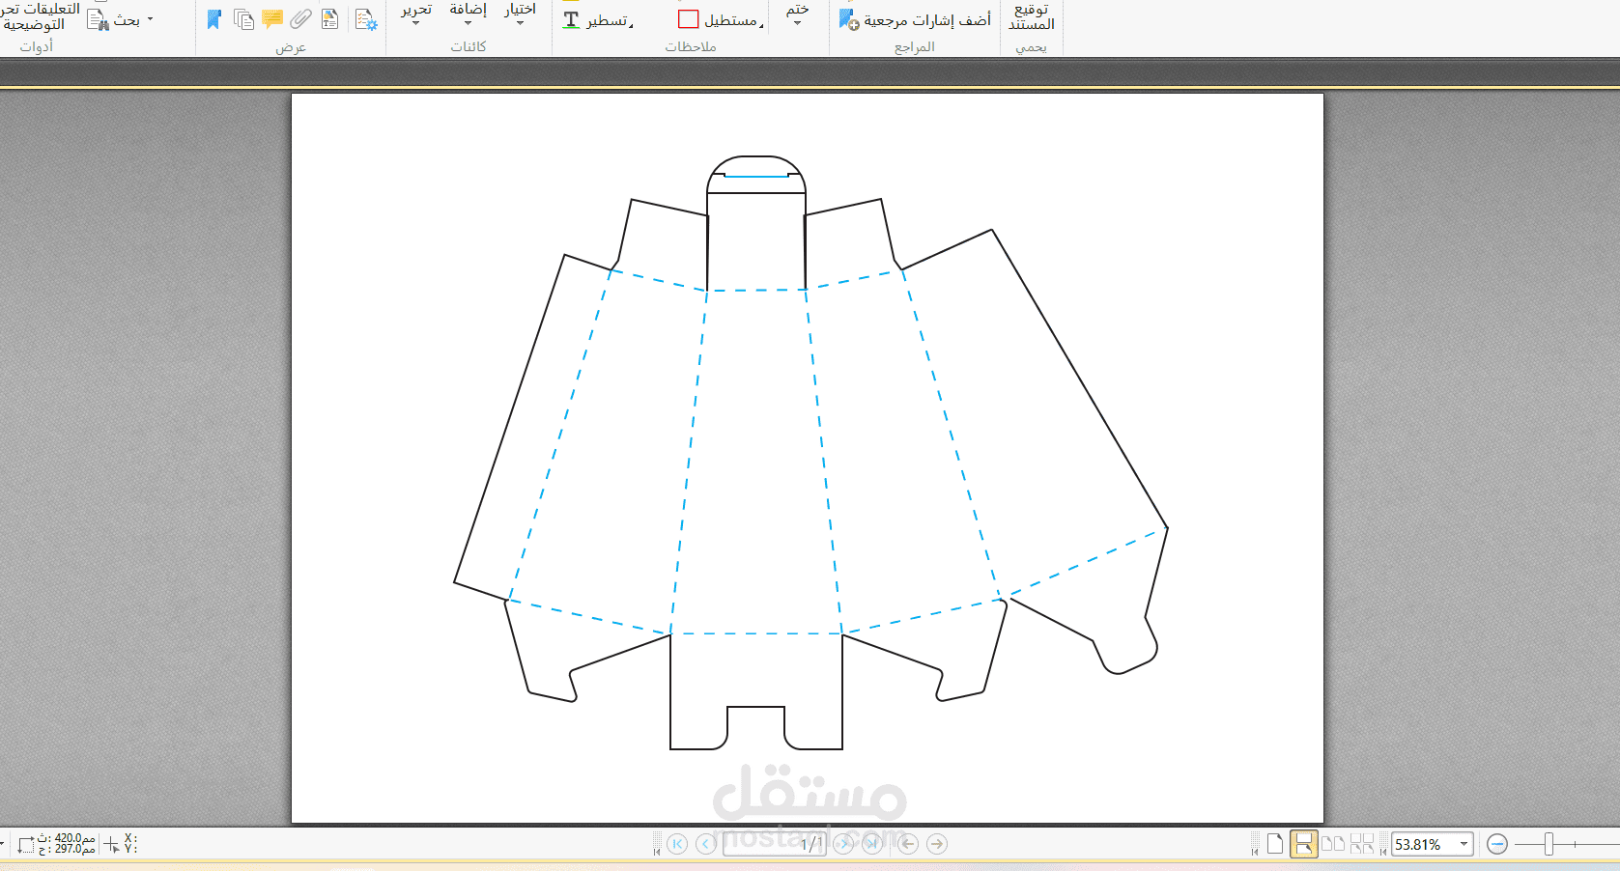1620x871 pixels.
Task: Go to first page arrow
Action: click(x=677, y=844)
